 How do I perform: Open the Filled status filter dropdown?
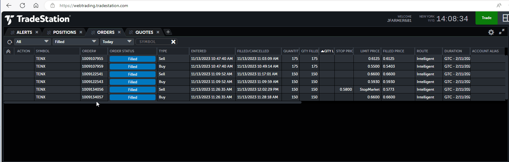[x=75, y=42]
